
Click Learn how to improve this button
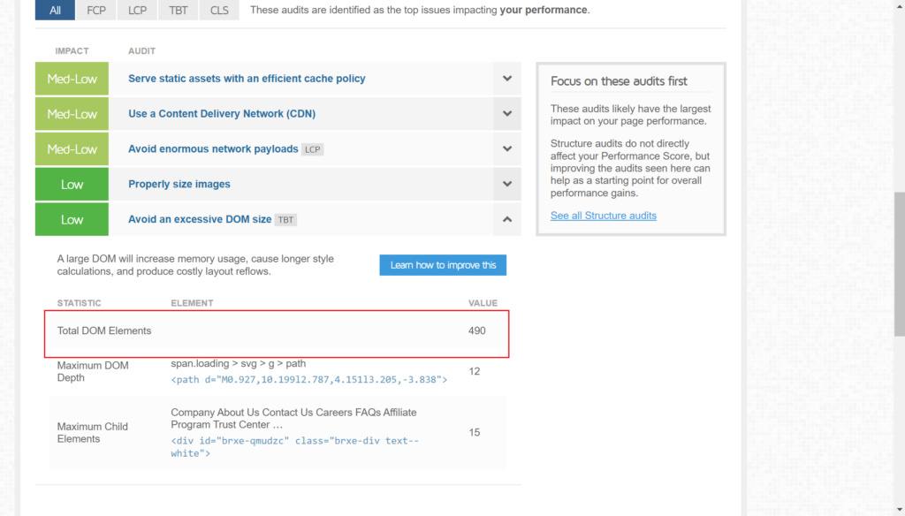(443, 265)
